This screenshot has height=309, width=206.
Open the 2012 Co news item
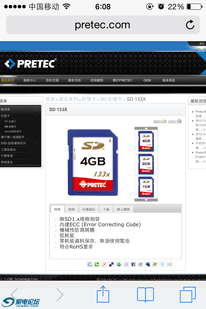pos(201,125)
